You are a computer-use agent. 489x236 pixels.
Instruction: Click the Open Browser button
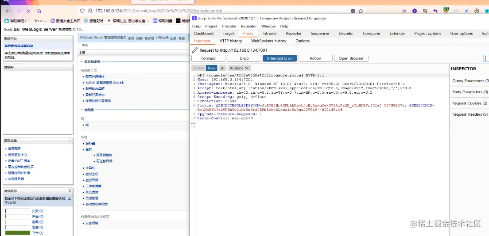click(351, 58)
